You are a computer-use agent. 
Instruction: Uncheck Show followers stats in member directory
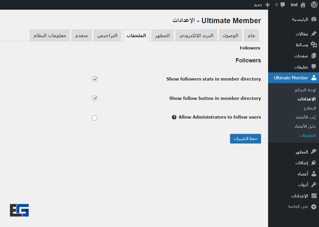[x=95, y=79]
